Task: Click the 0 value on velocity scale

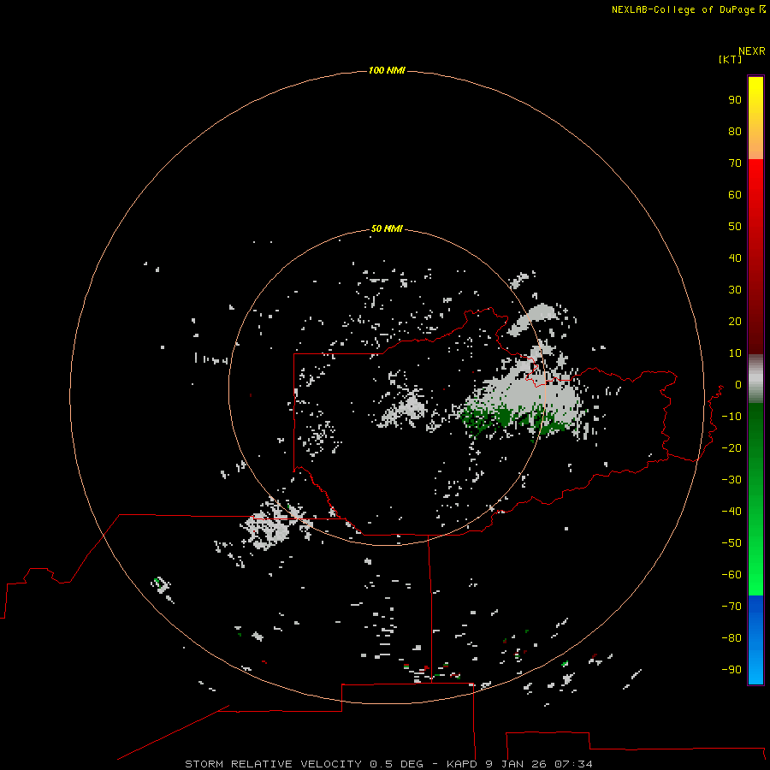Action: click(738, 385)
